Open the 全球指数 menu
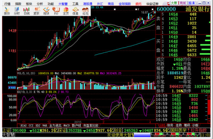Screen dimensions: 213x139 (x=125, y=4)
